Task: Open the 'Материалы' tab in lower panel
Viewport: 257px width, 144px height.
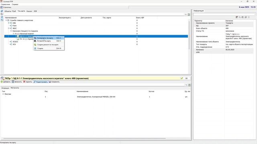Action: tap(15, 88)
